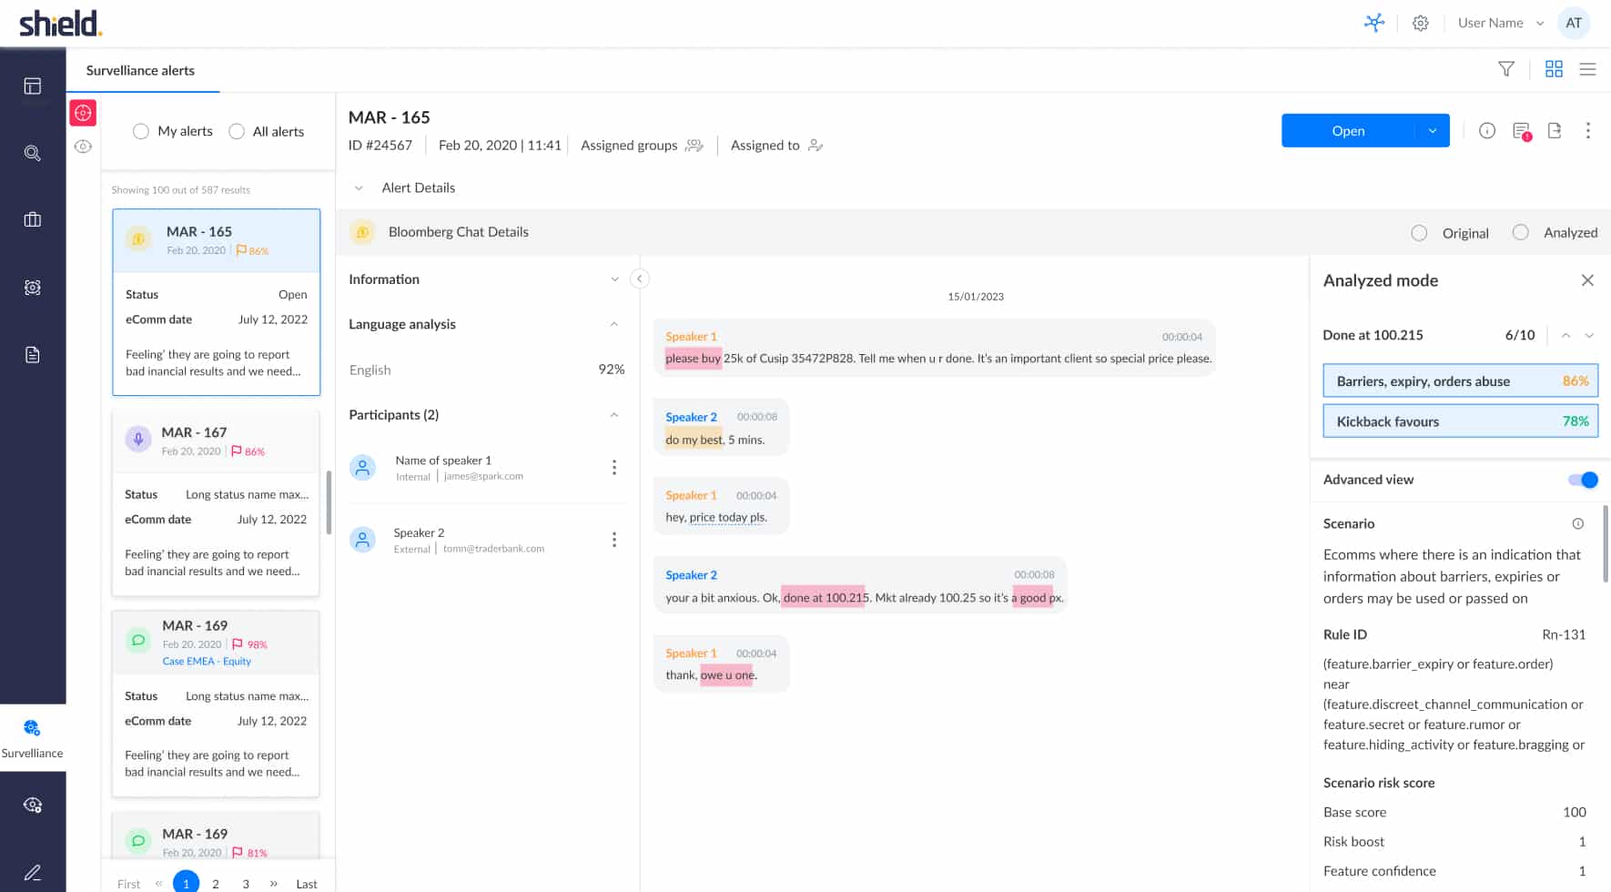Open the Surveillance sidebar item

(x=32, y=737)
